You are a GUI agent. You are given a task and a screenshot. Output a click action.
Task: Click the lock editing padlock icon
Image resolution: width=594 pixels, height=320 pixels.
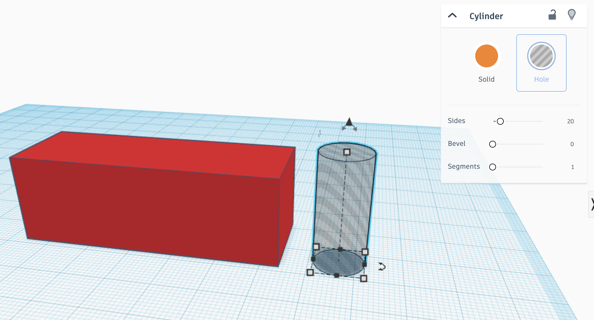pyautogui.click(x=552, y=15)
